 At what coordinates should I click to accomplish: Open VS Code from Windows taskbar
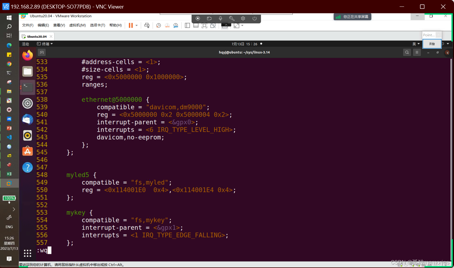[x=9, y=137]
